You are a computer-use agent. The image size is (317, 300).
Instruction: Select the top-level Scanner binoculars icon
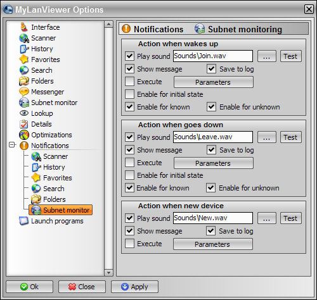point(24,38)
